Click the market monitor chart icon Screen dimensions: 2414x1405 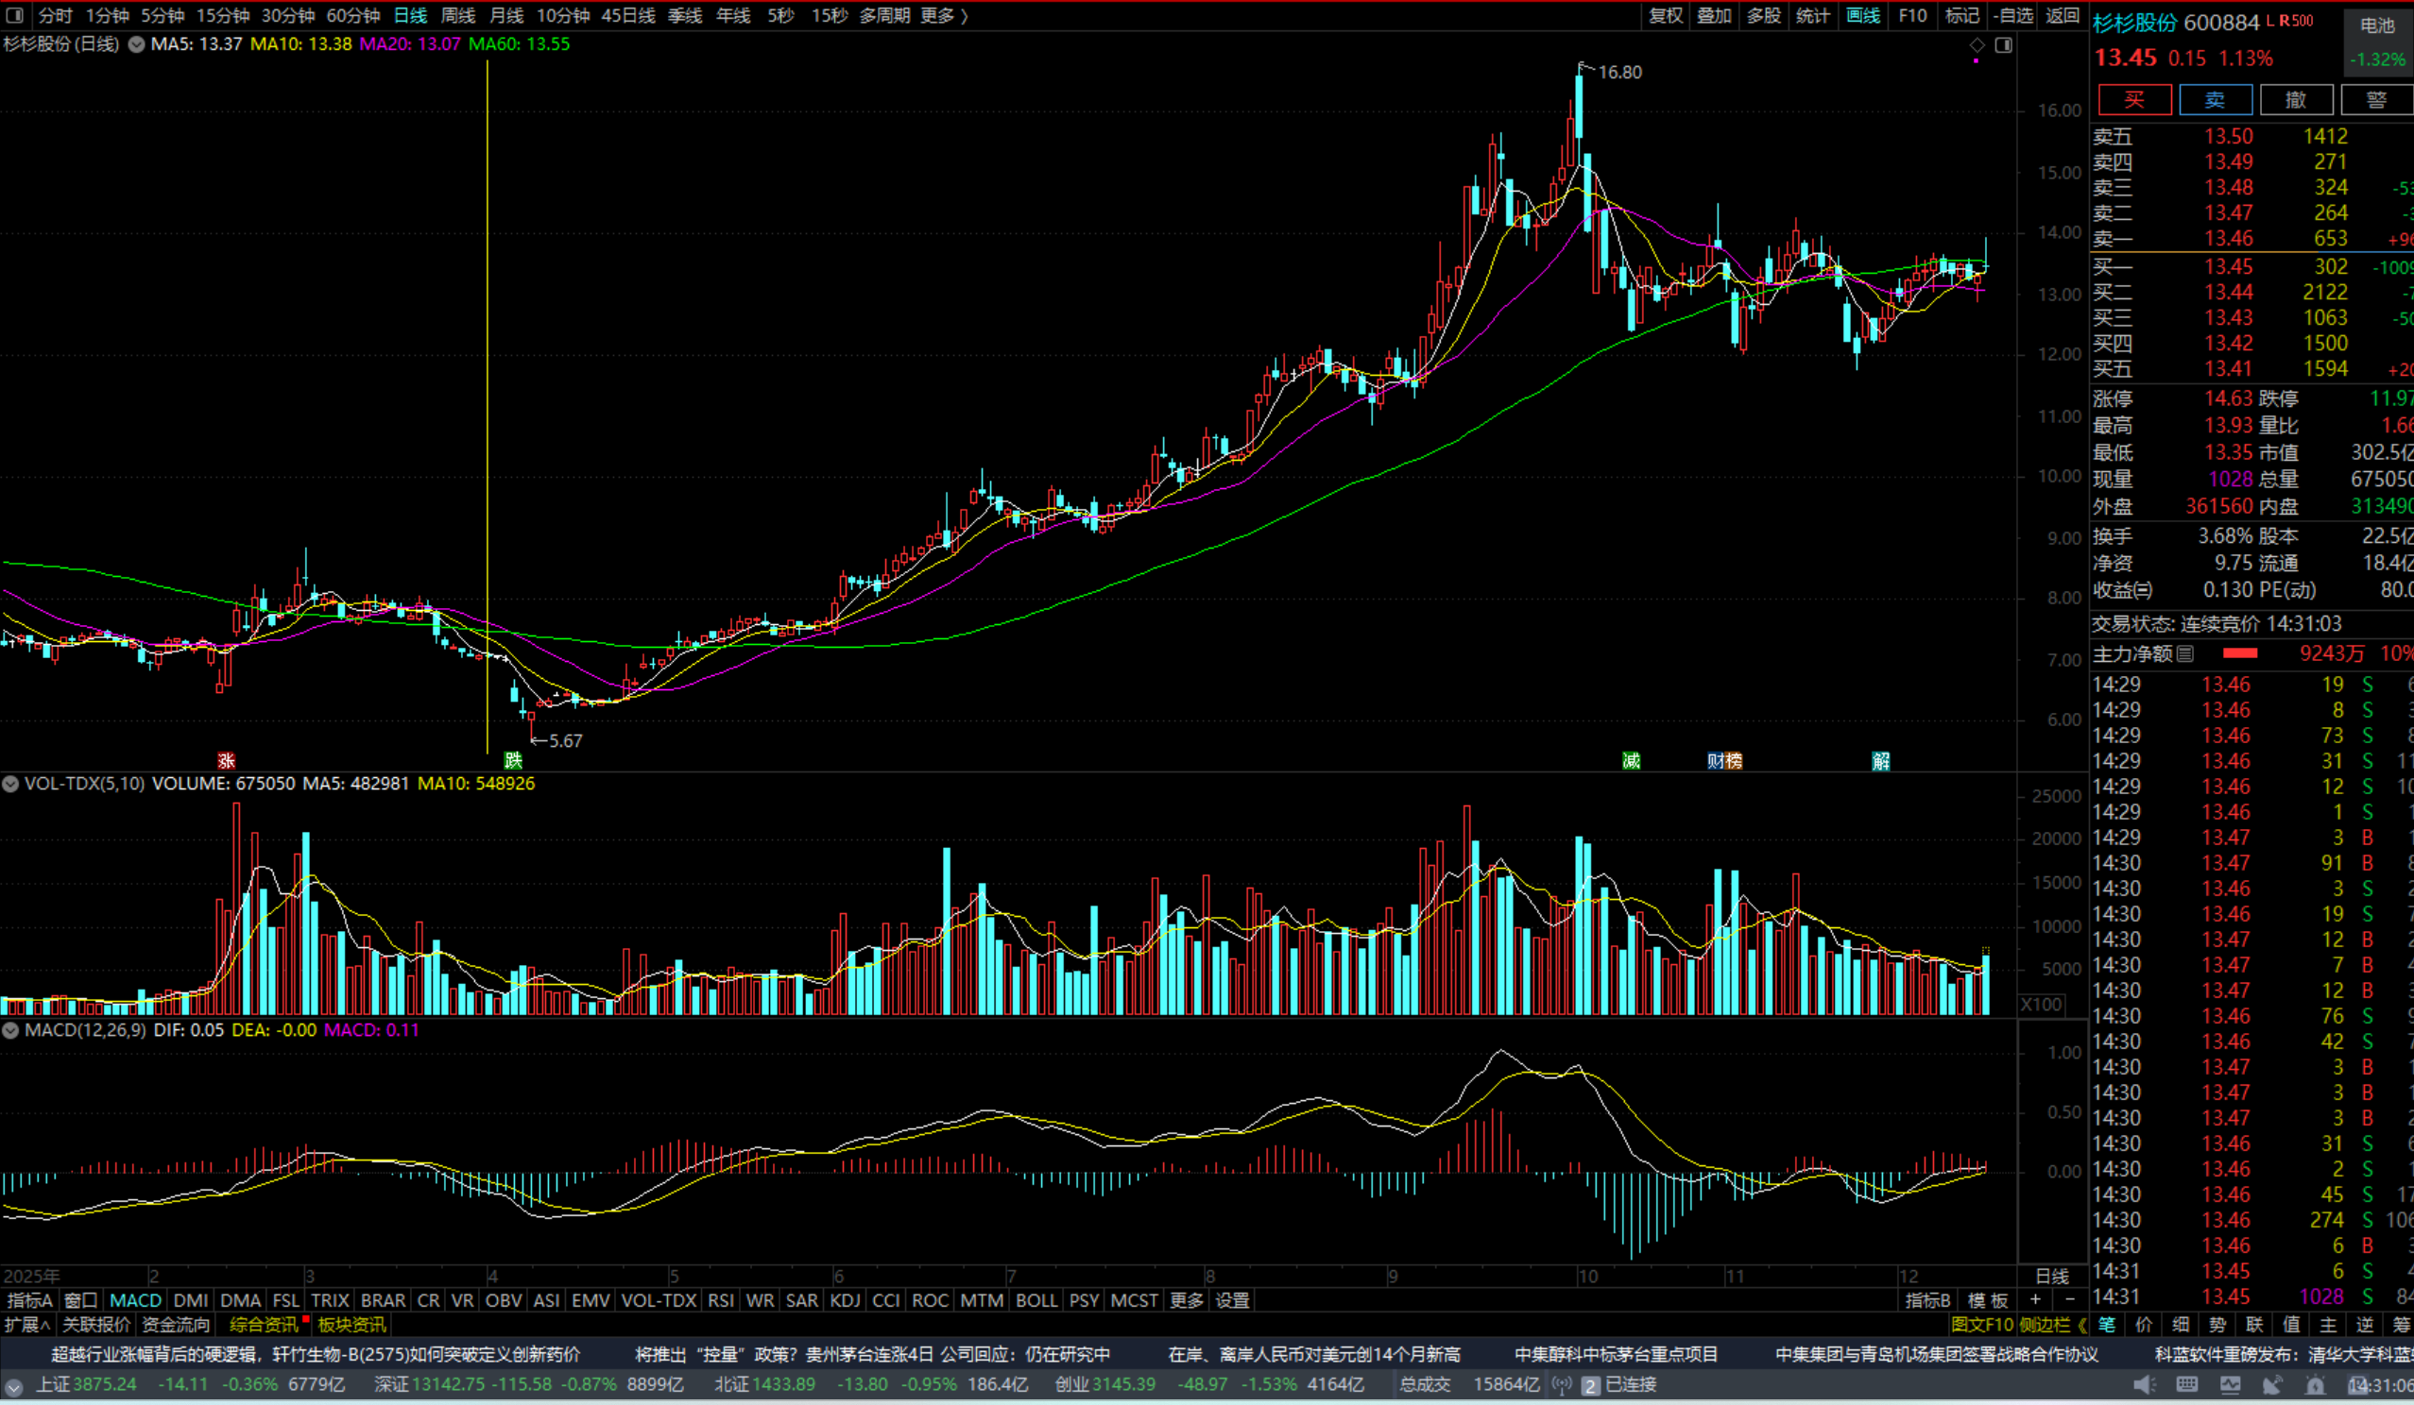click(x=2230, y=1385)
